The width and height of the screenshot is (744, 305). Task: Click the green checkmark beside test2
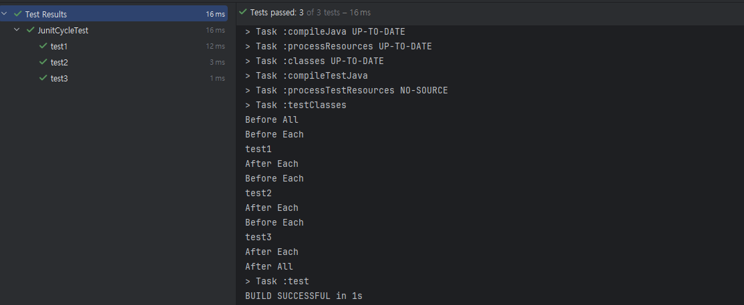[43, 62]
